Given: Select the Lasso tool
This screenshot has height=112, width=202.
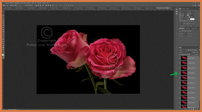Looking at the screenshot, I should point(3,19).
